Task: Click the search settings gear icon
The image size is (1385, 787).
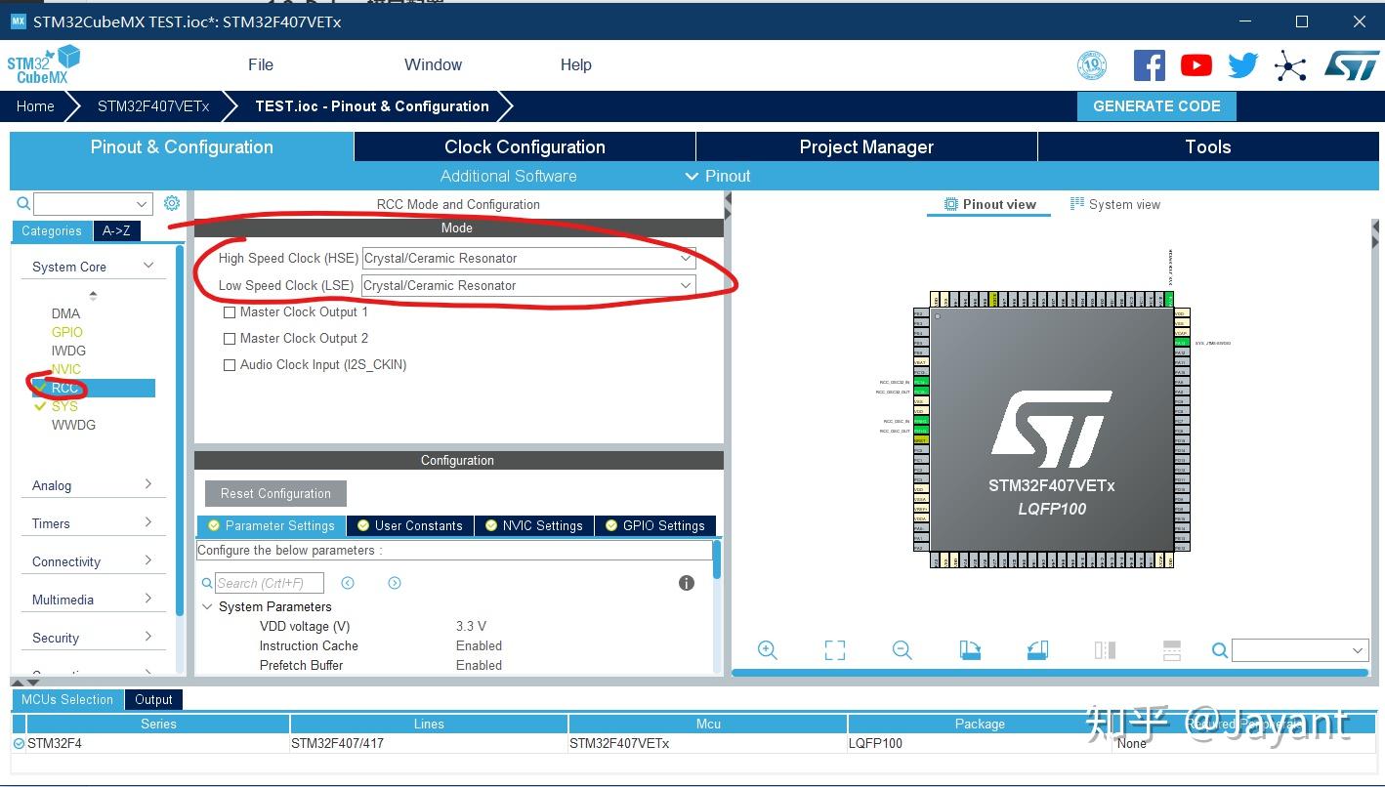Action: 172,202
